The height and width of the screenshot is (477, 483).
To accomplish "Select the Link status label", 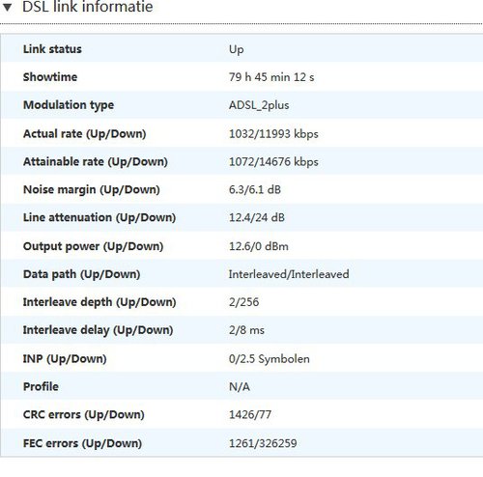I will click(52, 49).
